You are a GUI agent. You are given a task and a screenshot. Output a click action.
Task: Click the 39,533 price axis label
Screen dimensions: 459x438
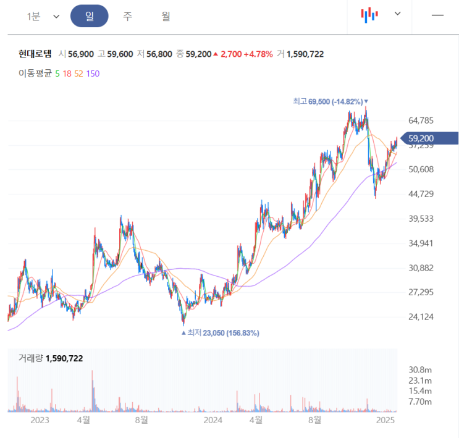click(421, 219)
